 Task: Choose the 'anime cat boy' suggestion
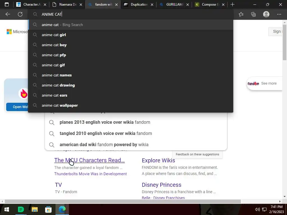click(131, 45)
